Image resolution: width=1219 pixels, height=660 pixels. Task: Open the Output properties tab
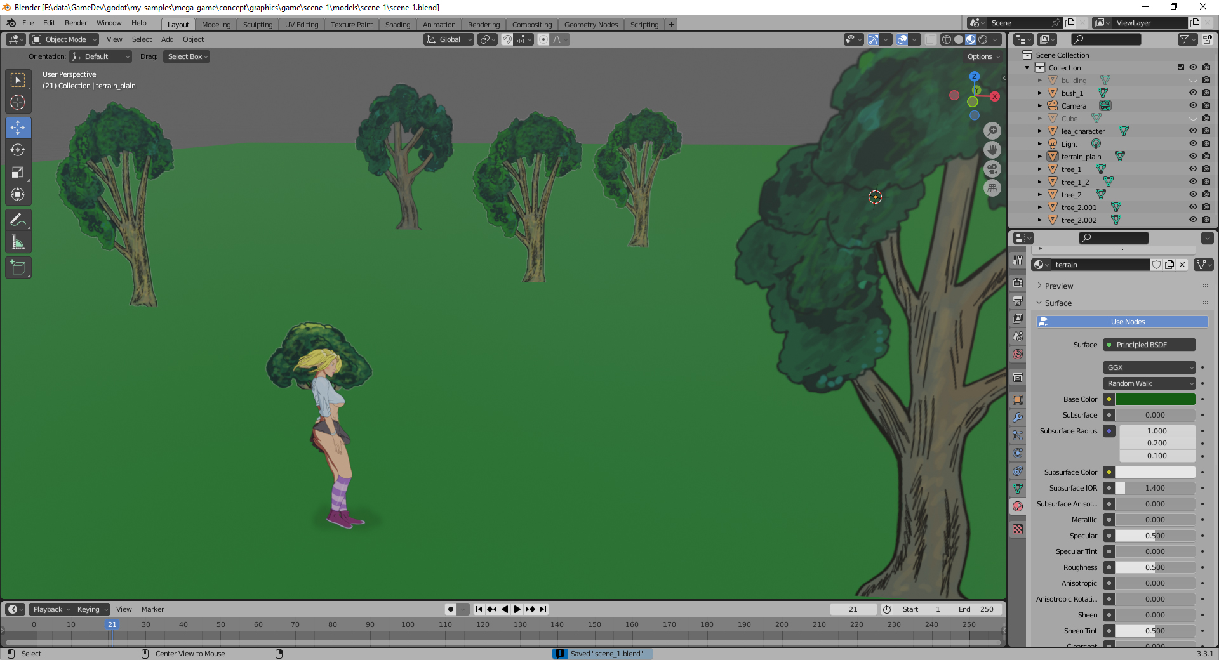point(1018,300)
